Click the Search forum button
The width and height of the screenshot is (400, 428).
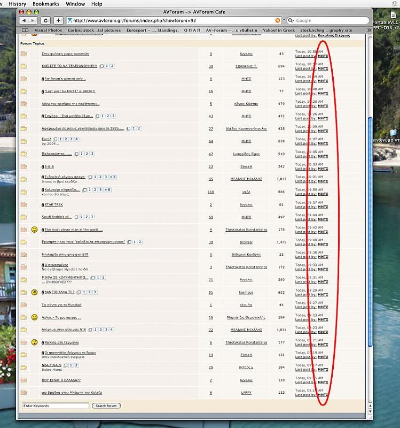(x=106, y=406)
